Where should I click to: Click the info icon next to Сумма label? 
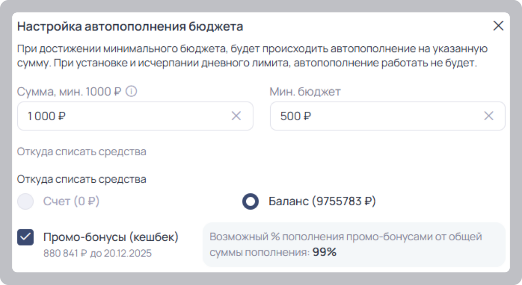[131, 91]
